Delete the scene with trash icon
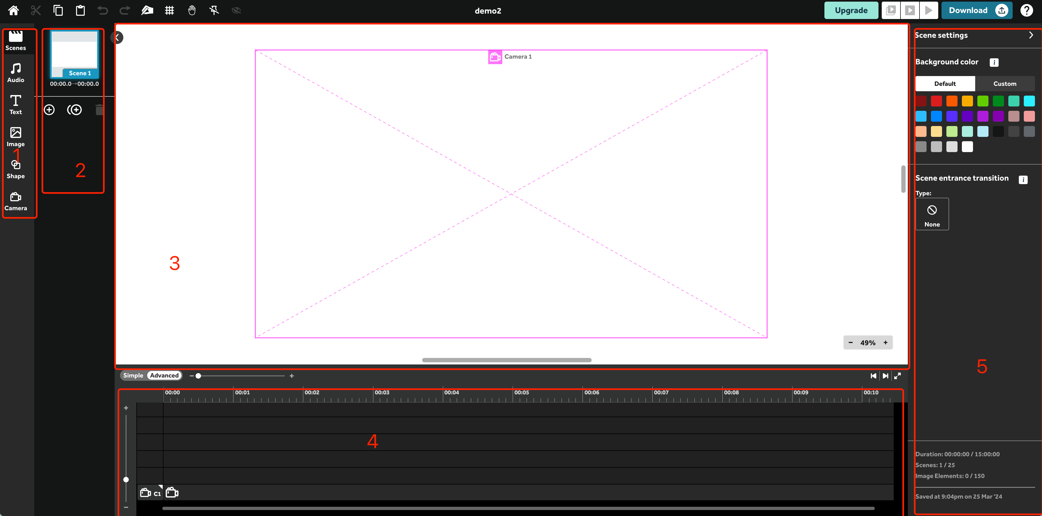This screenshot has width=1042, height=516. pos(99,110)
